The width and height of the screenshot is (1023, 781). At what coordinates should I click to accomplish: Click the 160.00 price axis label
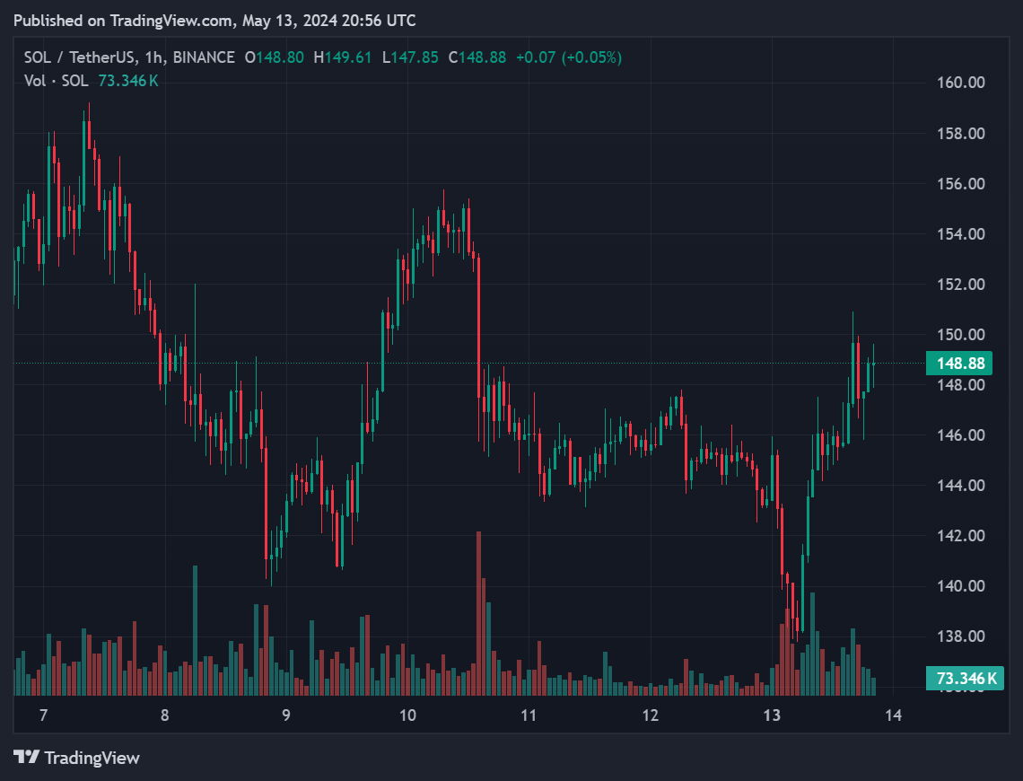961,83
